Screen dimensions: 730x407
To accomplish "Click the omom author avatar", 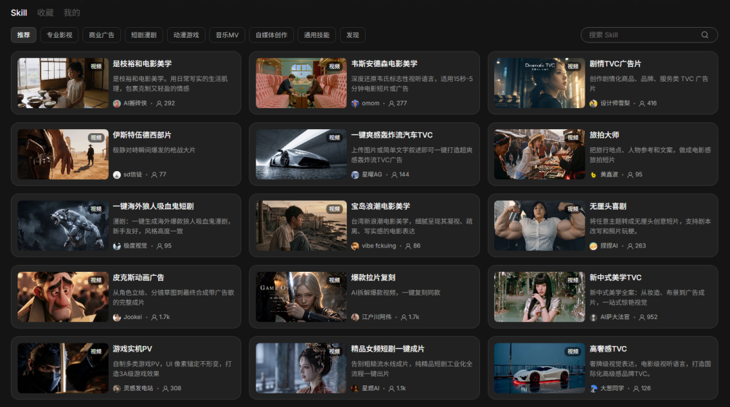I will tap(356, 103).
